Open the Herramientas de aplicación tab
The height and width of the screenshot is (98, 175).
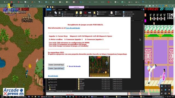pos(77,10)
